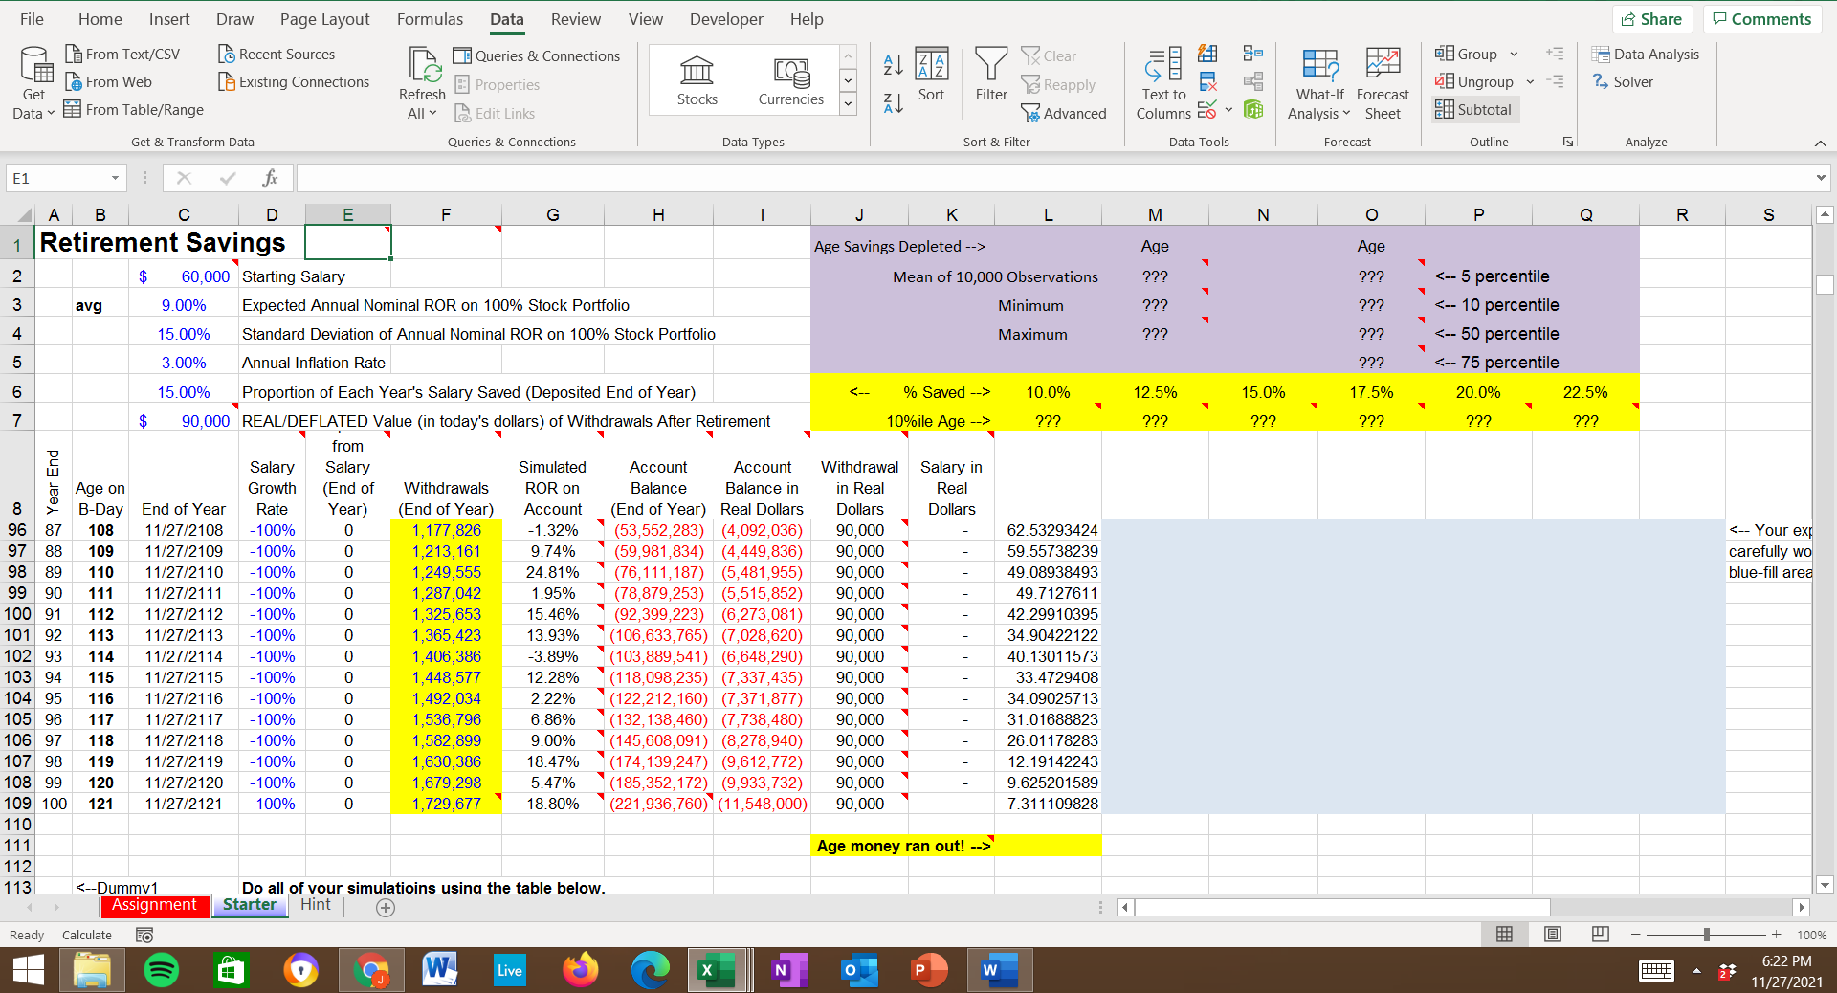
Task: Open the Comments pane
Action: [1761, 19]
